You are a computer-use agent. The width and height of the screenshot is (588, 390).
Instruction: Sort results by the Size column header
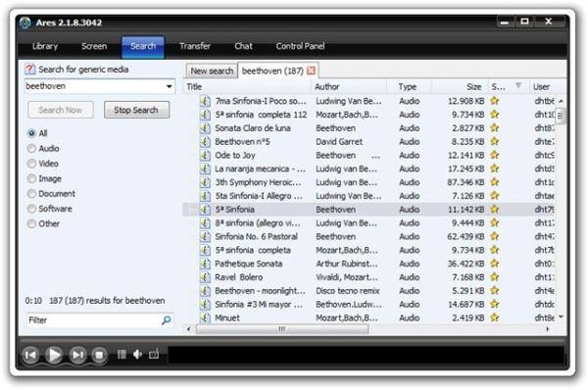tap(460, 86)
